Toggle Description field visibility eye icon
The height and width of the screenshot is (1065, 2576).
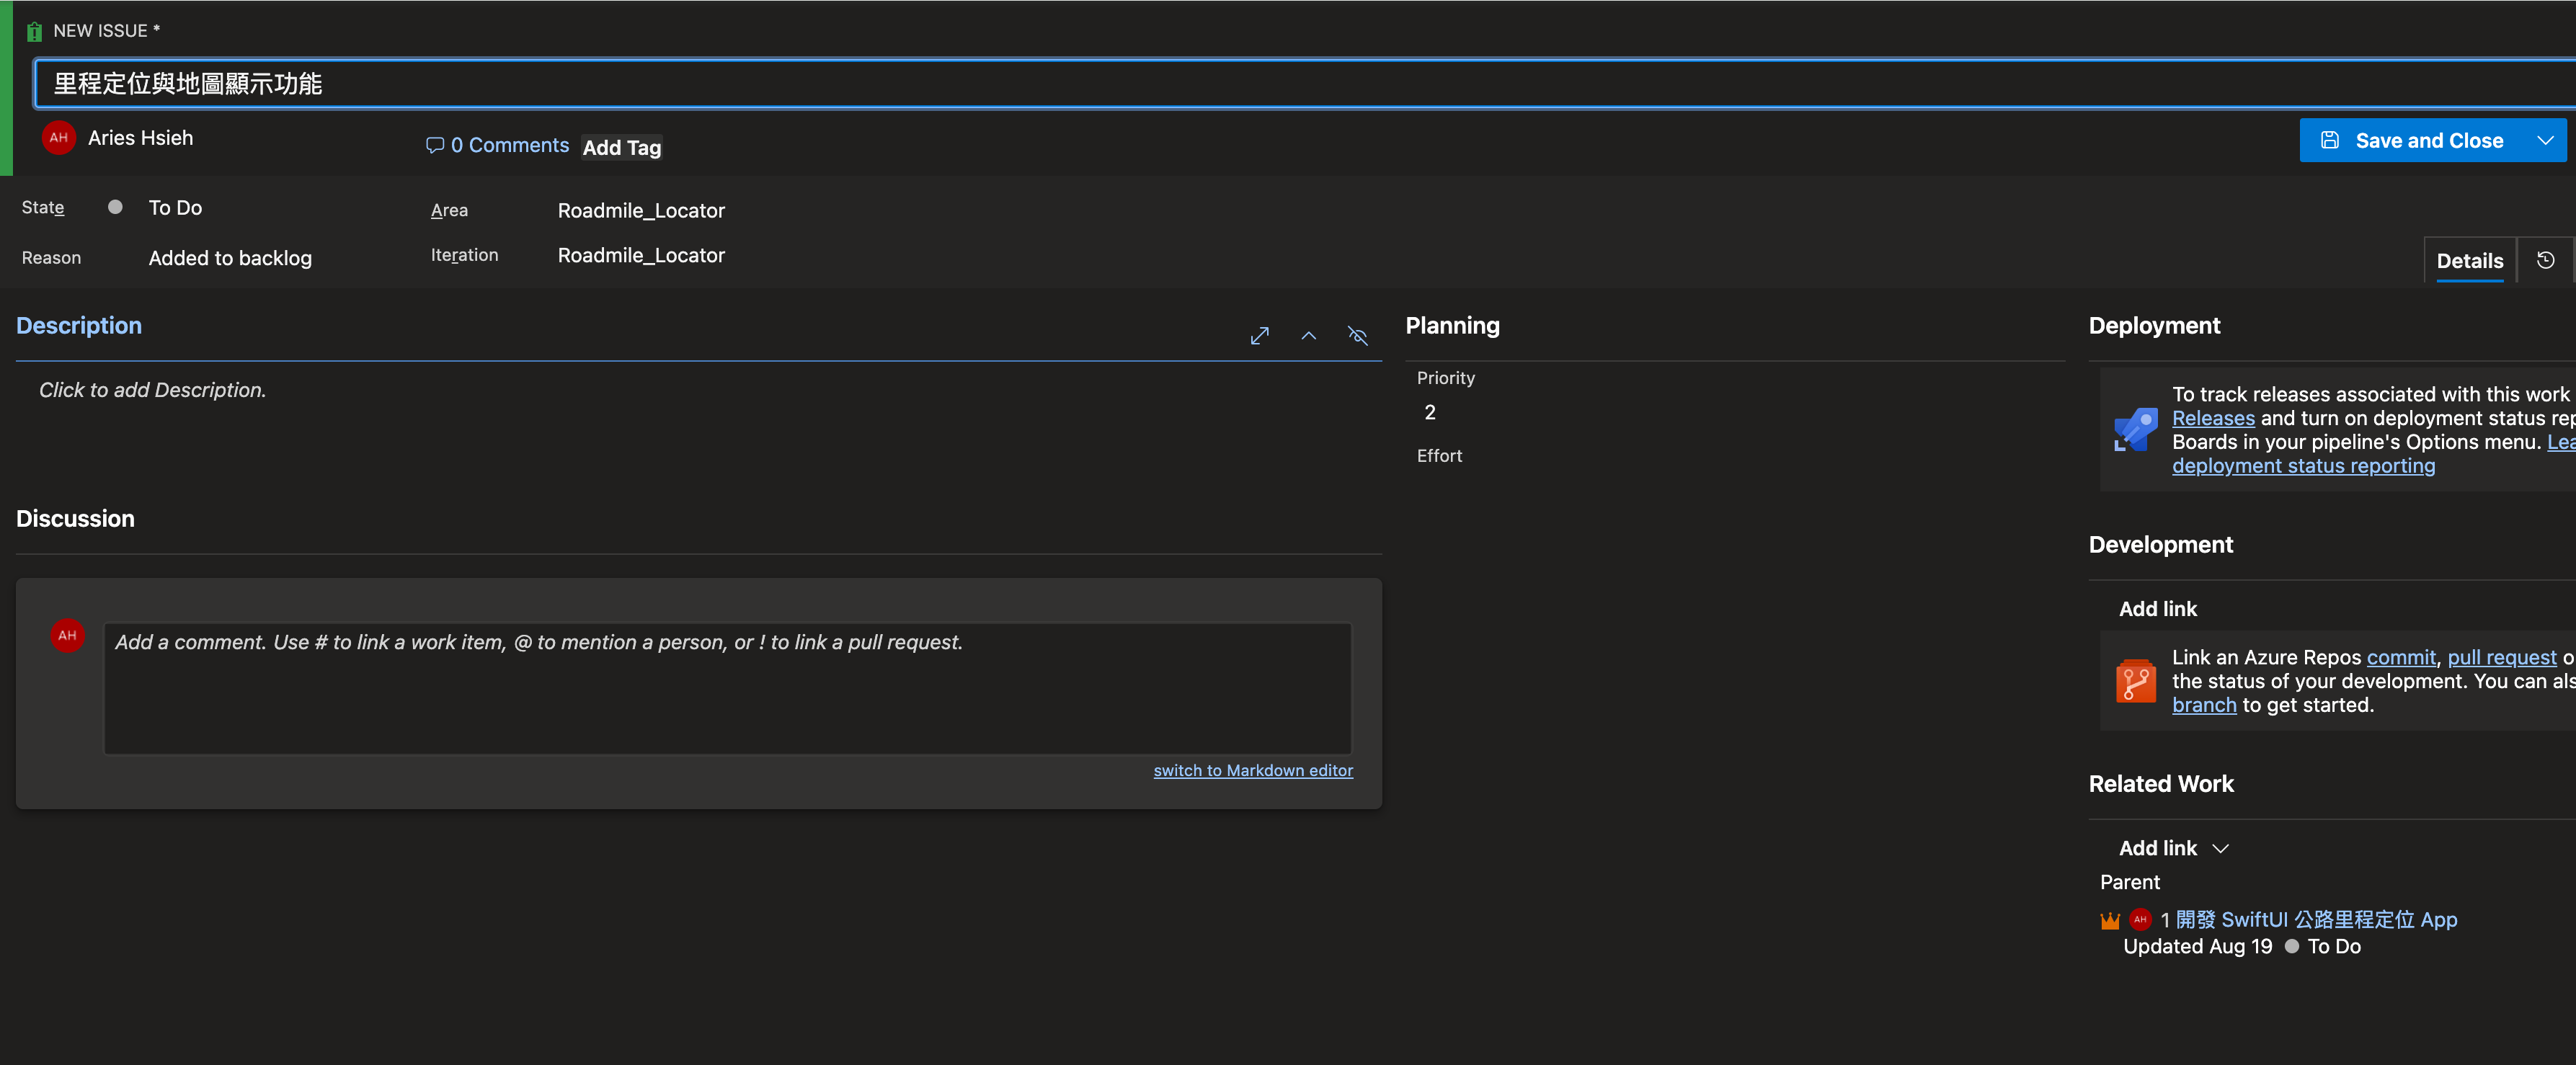coord(1357,336)
